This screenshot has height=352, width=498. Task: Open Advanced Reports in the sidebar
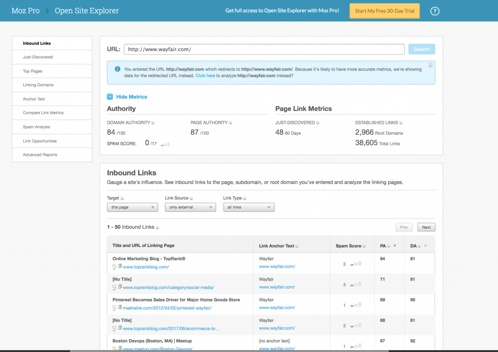point(52,155)
